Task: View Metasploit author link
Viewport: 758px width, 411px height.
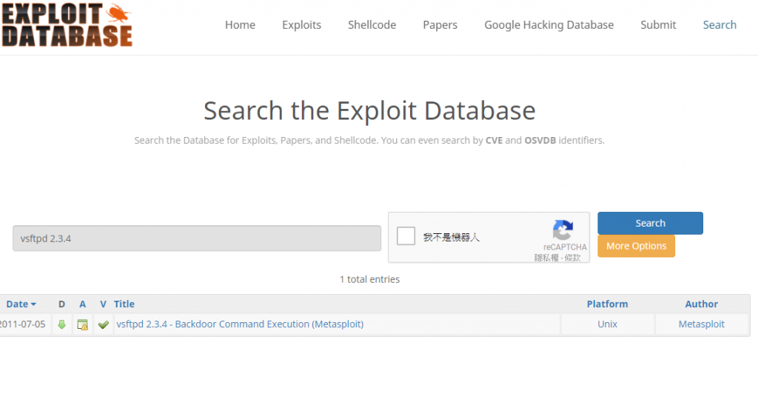Action: 702,324
